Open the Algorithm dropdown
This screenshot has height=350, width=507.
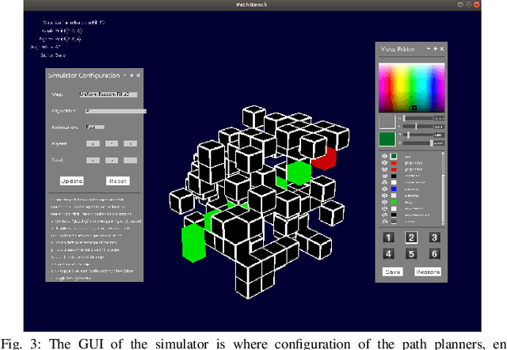[x=115, y=111]
